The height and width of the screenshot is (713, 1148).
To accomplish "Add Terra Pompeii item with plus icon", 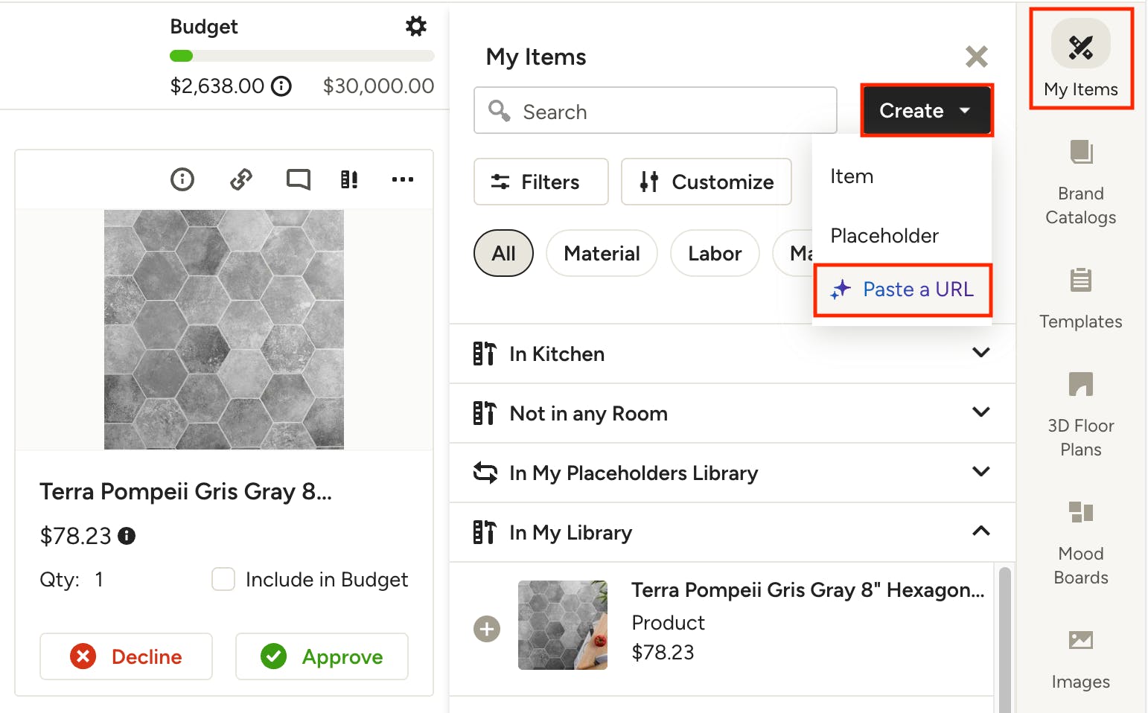I will [487, 629].
